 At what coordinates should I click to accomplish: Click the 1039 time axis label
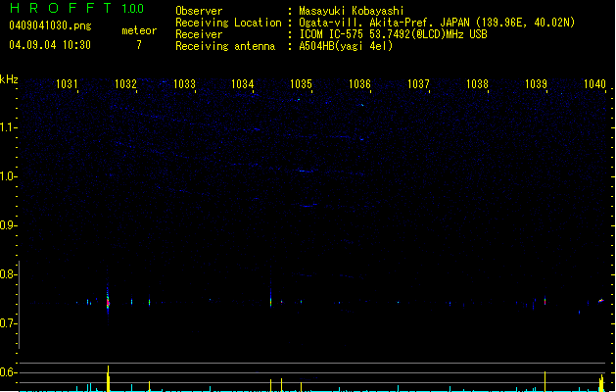tap(536, 83)
